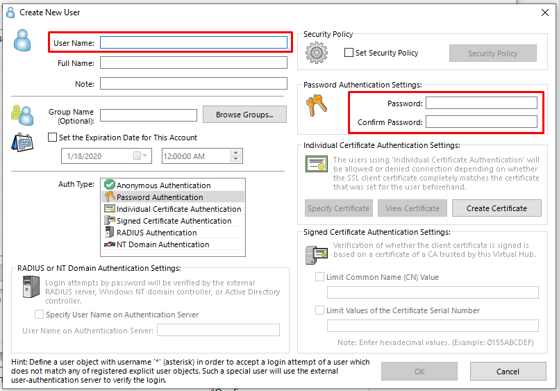Click the calendar icon beside expiration date option
The image size is (559, 391).
(x=22, y=142)
